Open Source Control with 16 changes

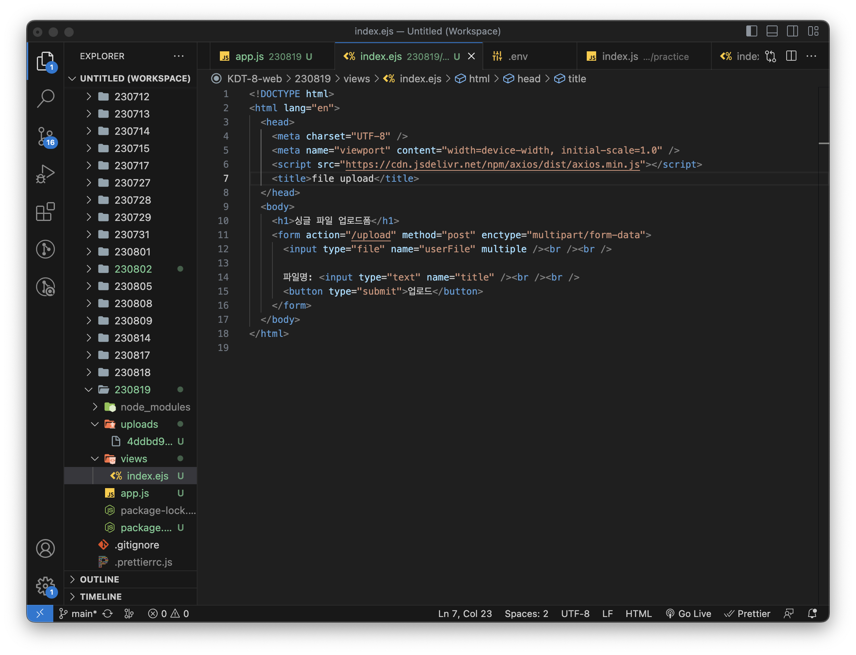[45, 136]
